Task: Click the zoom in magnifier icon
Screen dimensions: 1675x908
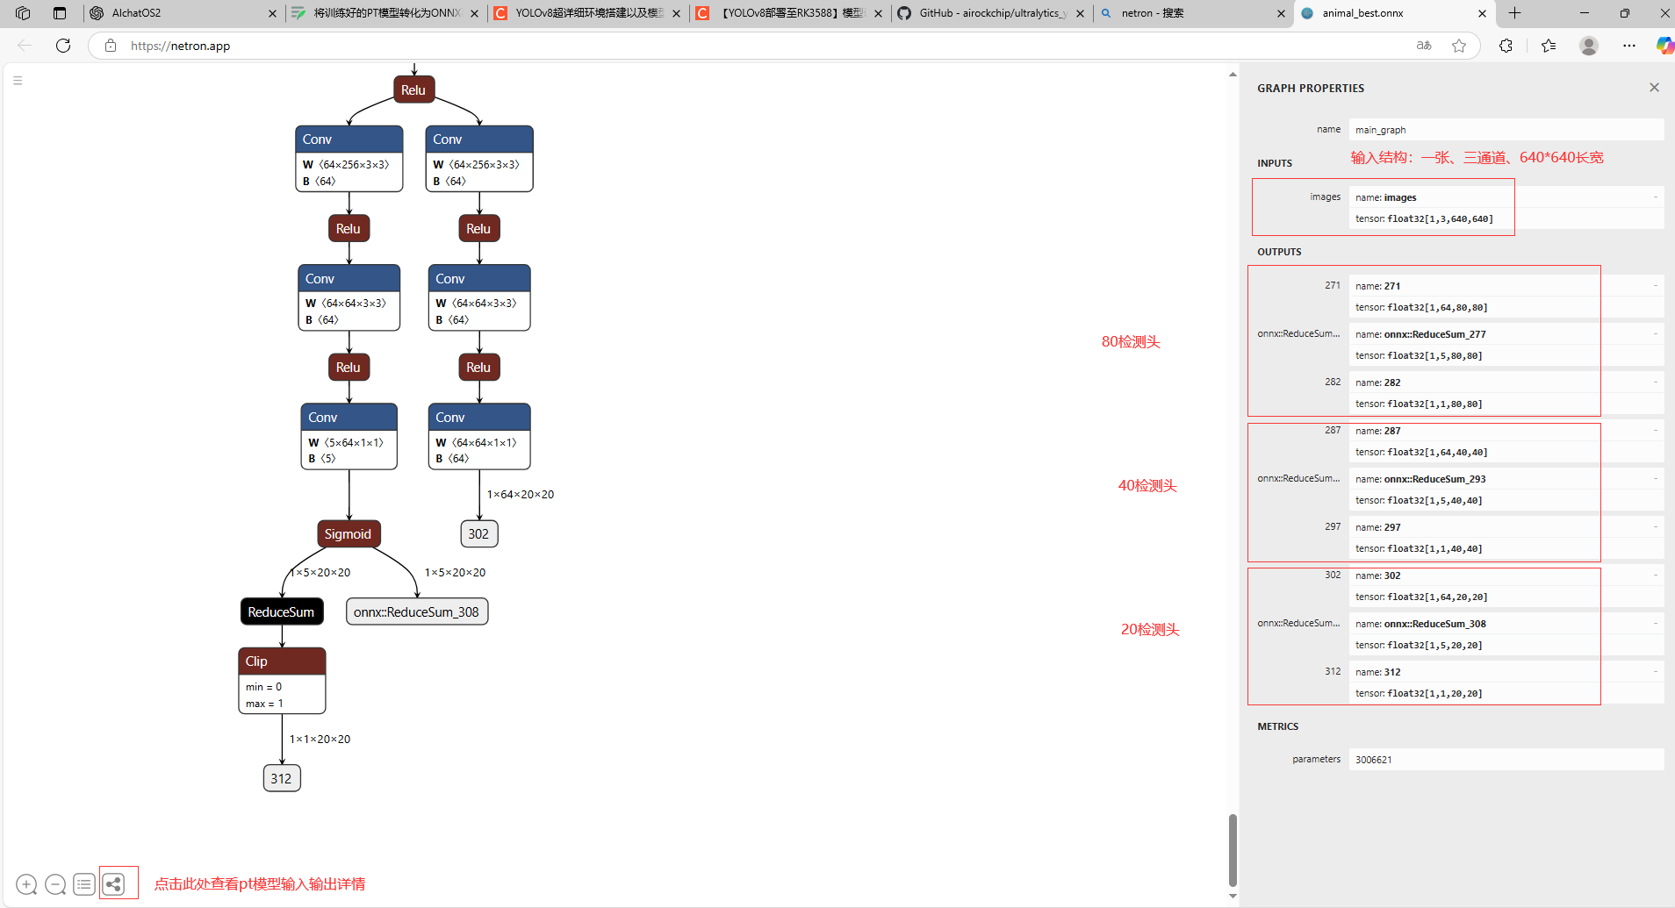Action: (x=26, y=884)
